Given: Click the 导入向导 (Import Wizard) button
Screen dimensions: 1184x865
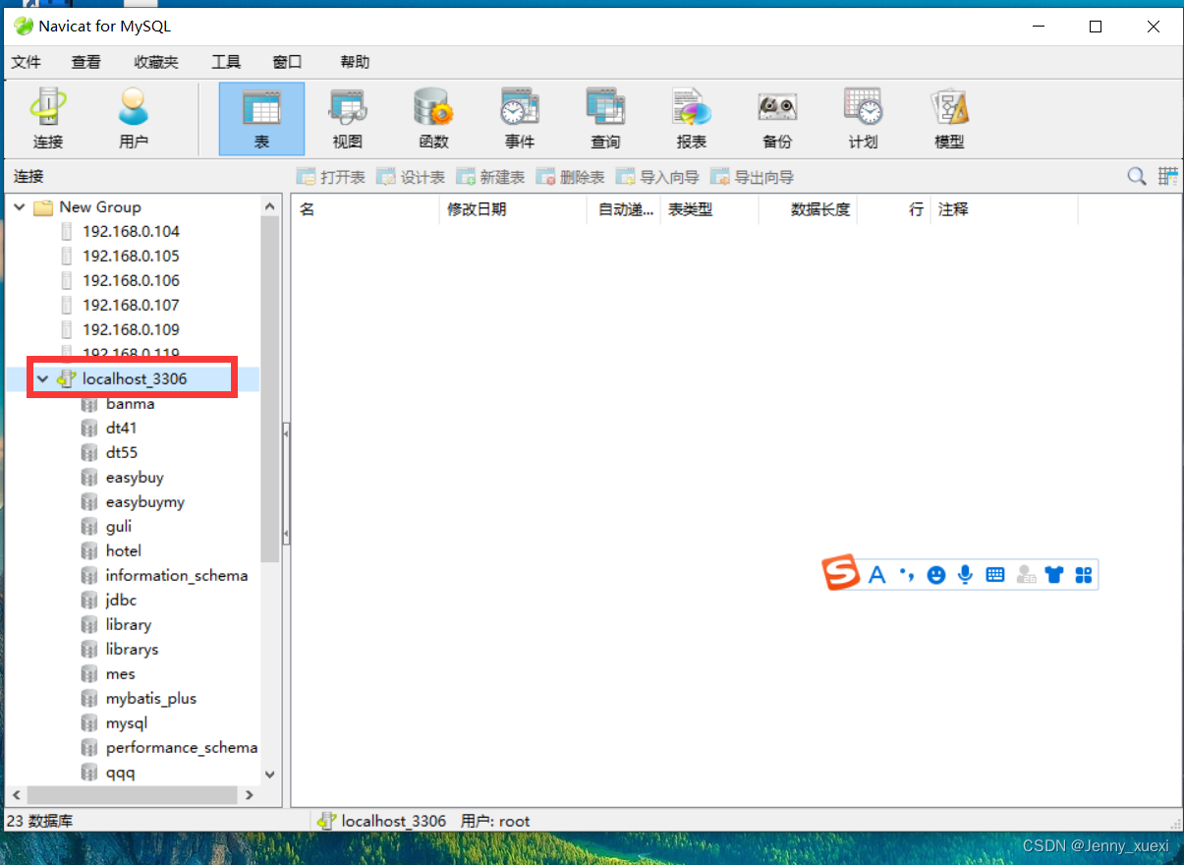Looking at the screenshot, I should 657,177.
